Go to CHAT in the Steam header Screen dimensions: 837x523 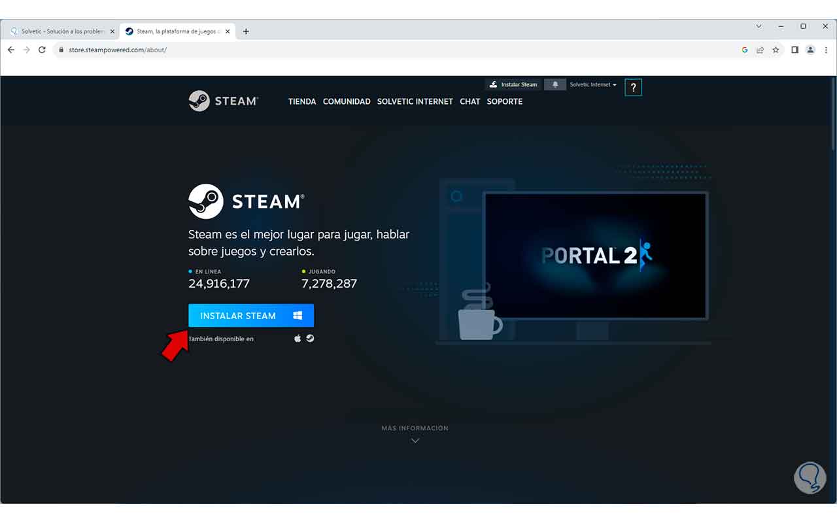[470, 101]
